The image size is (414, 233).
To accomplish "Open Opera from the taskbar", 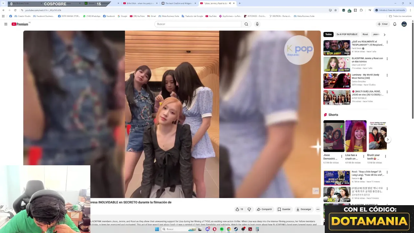I will [x=214, y=229].
